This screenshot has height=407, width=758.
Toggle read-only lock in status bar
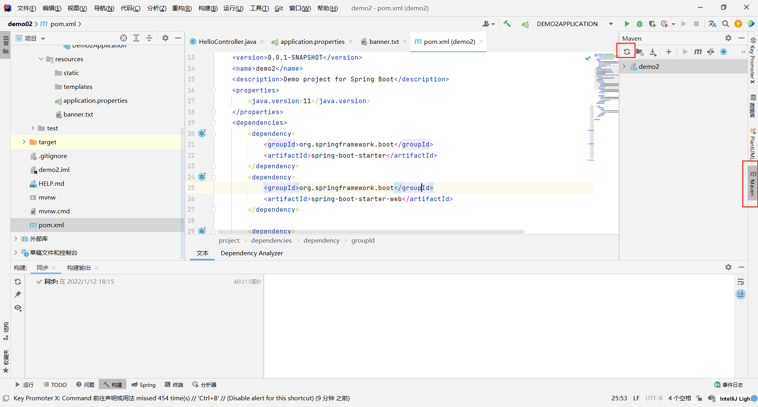699,398
